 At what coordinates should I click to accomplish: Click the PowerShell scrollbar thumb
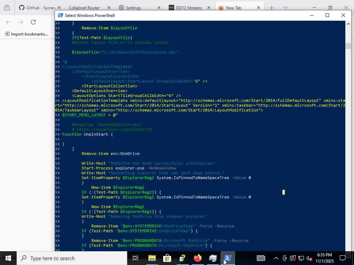pos(348,46)
